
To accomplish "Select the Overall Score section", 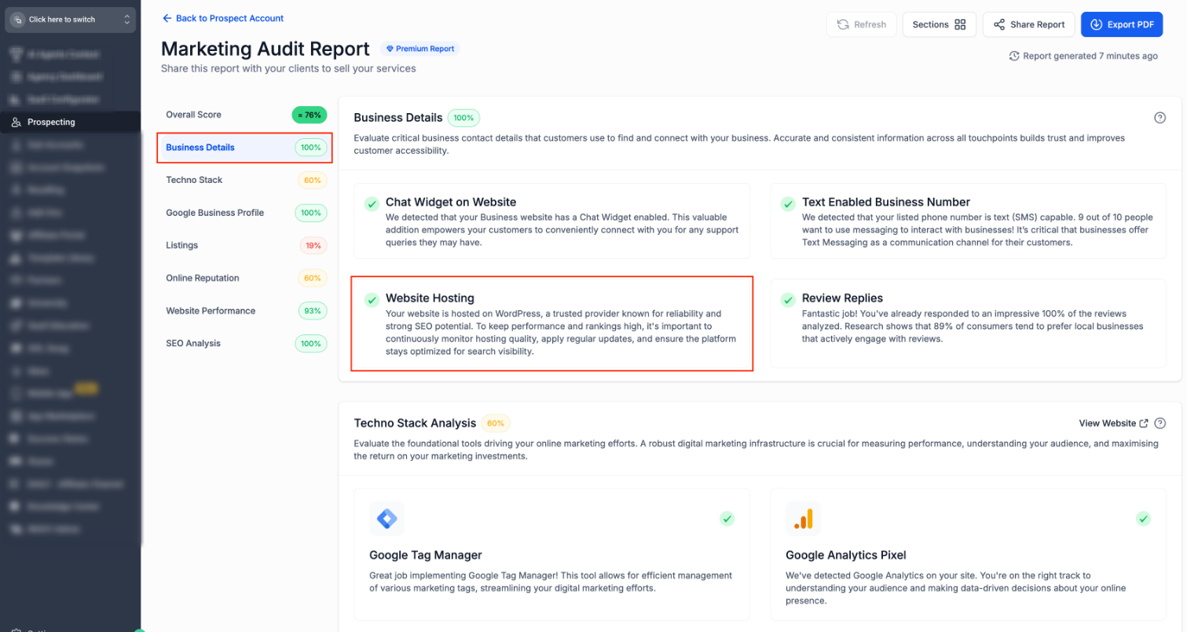I will click(x=244, y=115).
